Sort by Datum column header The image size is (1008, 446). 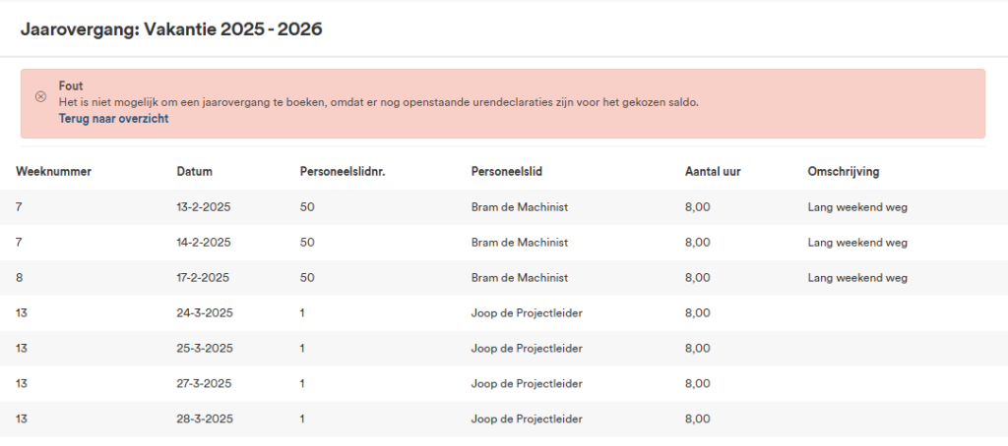tap(195, 172)
